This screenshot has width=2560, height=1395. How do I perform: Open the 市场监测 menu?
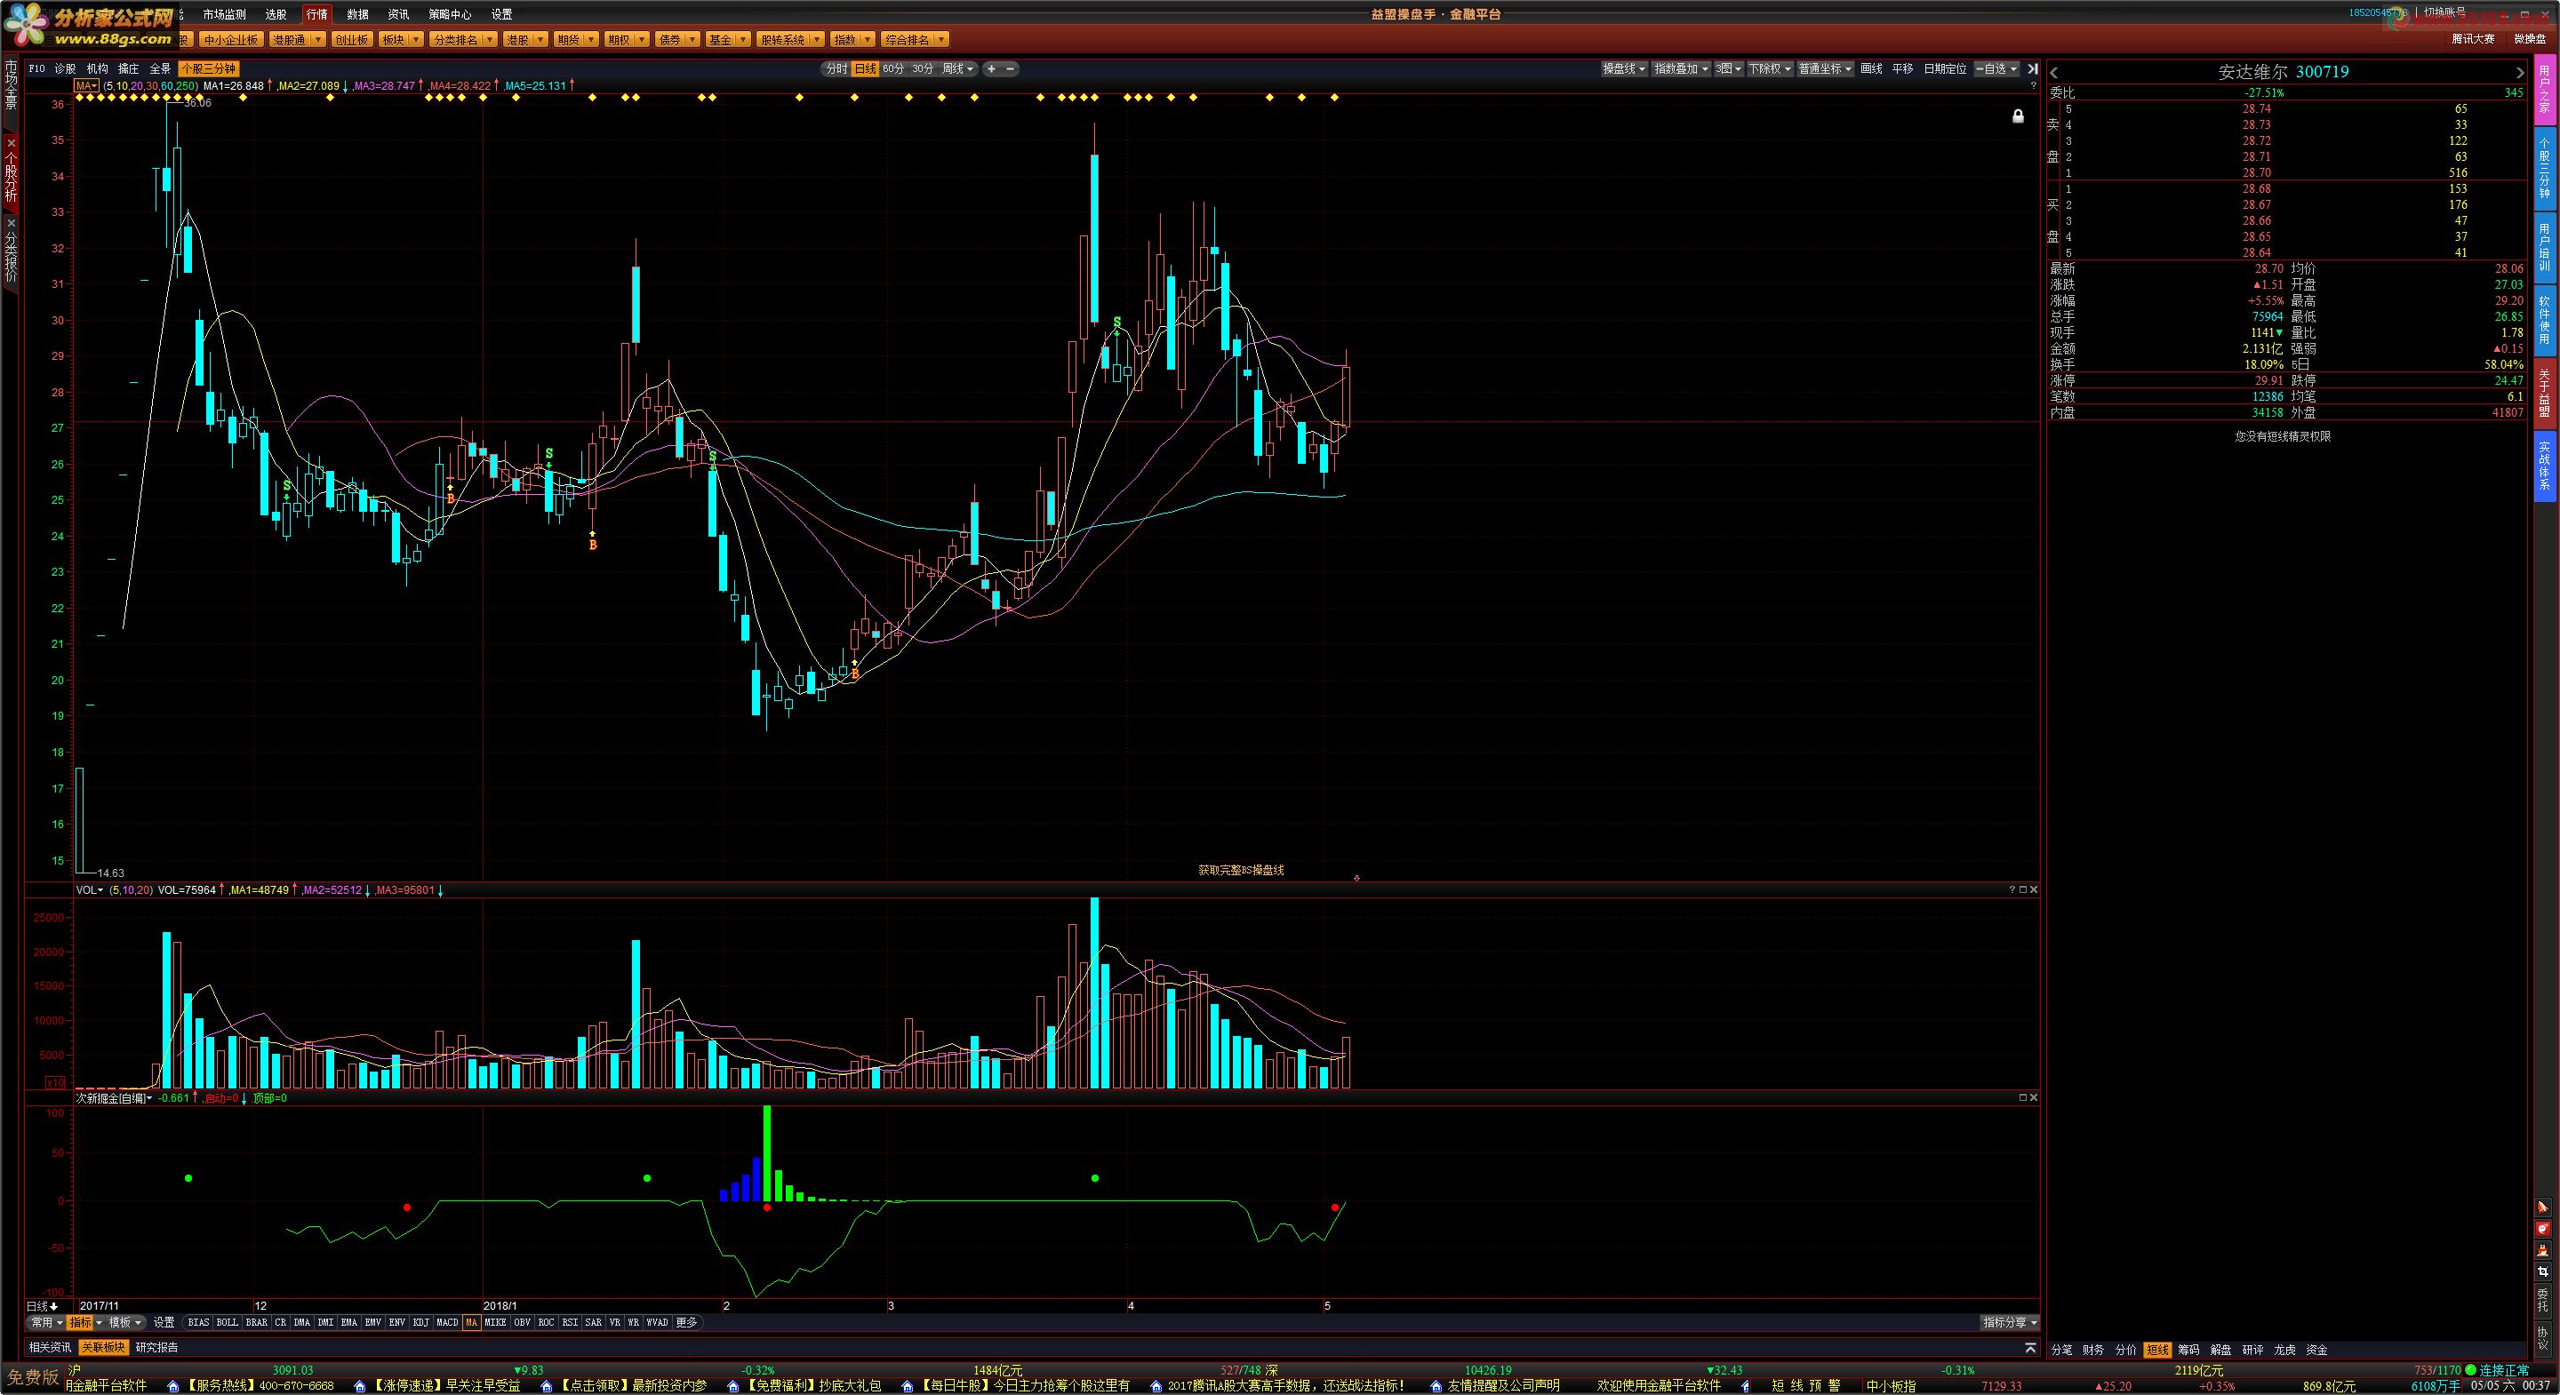[x=224, y=14]
